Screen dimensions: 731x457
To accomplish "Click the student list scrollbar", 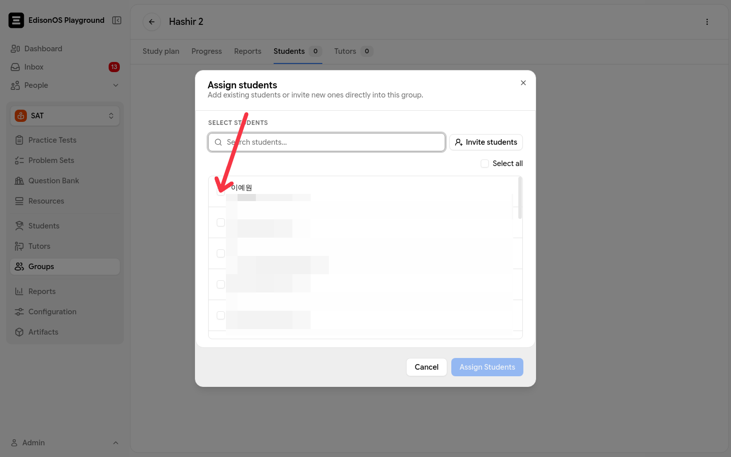I will click(520, 198).
